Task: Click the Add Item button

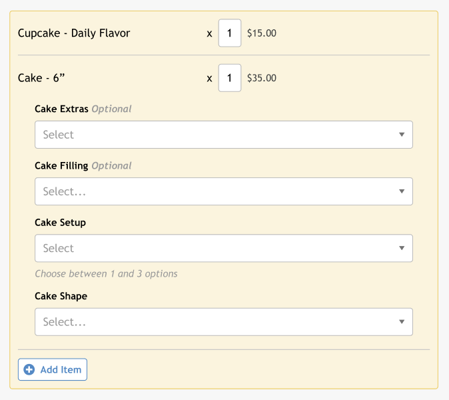Action: 53,369
